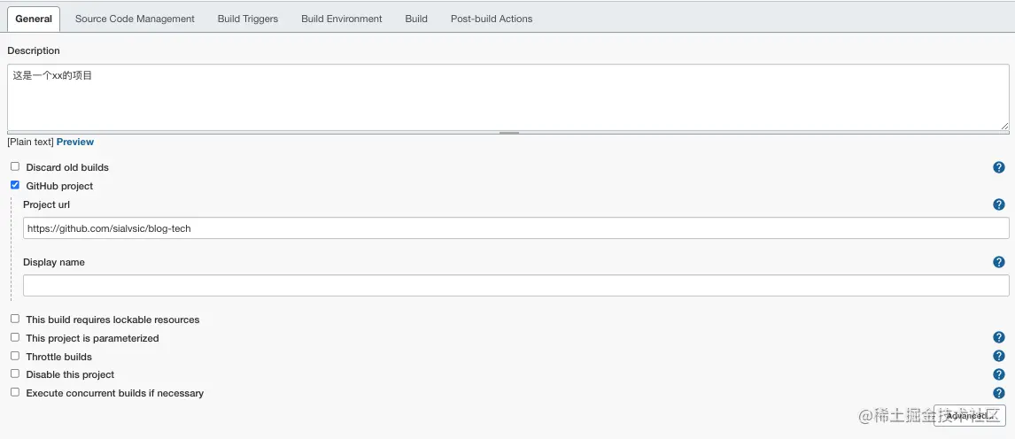Check Disable this project
This screenshot has width=1015, height=439.
[15, 374]
